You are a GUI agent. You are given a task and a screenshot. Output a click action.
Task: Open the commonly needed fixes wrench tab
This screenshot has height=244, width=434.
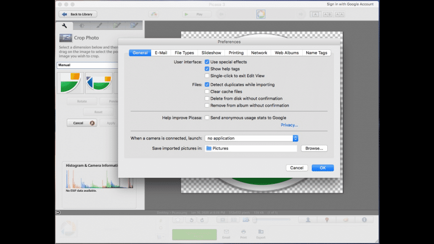[x=64, y=26]
